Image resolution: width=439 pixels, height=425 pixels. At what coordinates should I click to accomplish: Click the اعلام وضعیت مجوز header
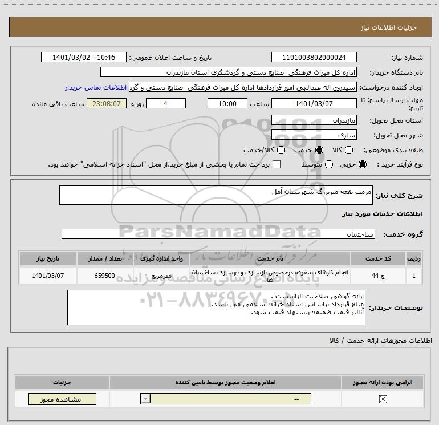tap(225, 382)
